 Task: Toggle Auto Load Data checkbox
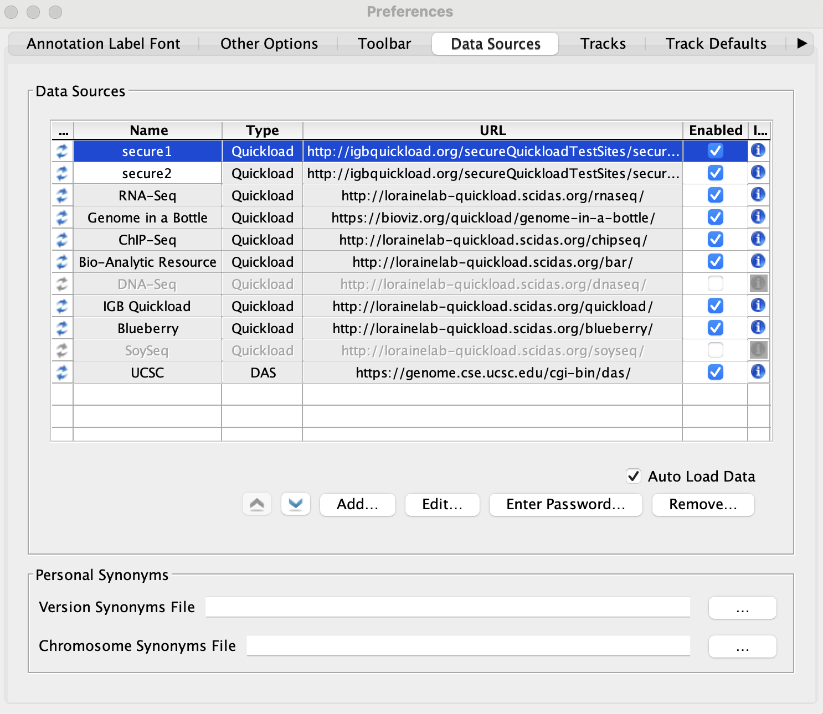[x=634, y=476]
